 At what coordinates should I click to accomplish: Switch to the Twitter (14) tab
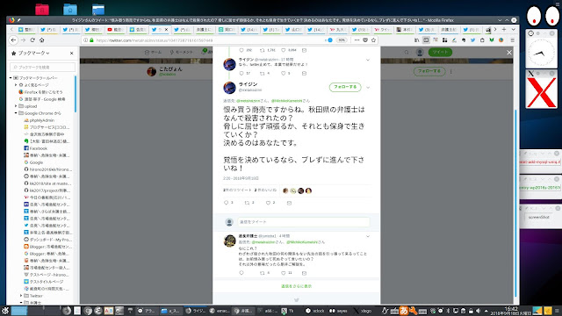[x=249, y=29]
